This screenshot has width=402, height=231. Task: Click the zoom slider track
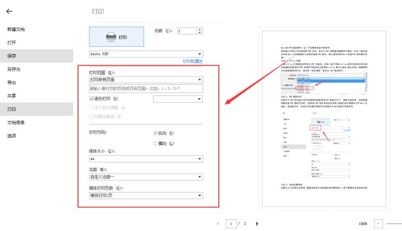[394, 224]
